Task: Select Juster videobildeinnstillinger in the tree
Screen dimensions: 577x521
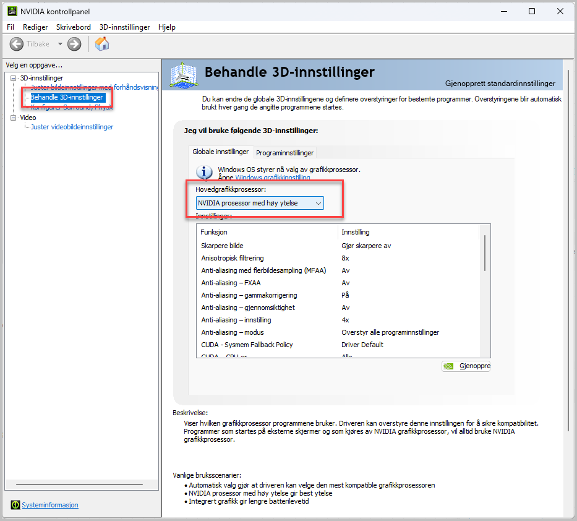Action: [x=72, y=127]
